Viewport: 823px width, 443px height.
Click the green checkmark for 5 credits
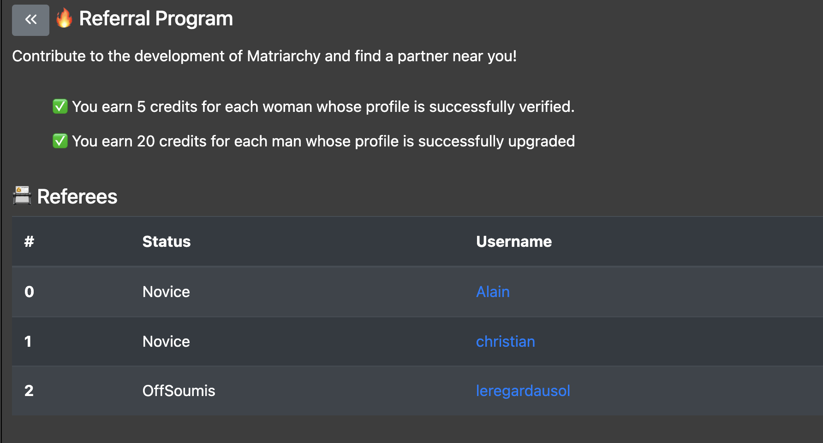(x=60, y=106)
